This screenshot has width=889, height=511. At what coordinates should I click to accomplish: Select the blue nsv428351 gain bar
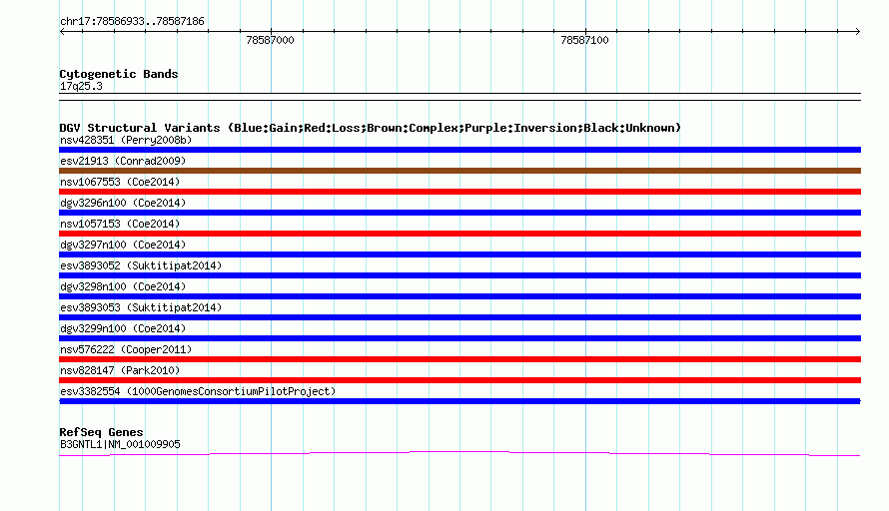(459, 150)
